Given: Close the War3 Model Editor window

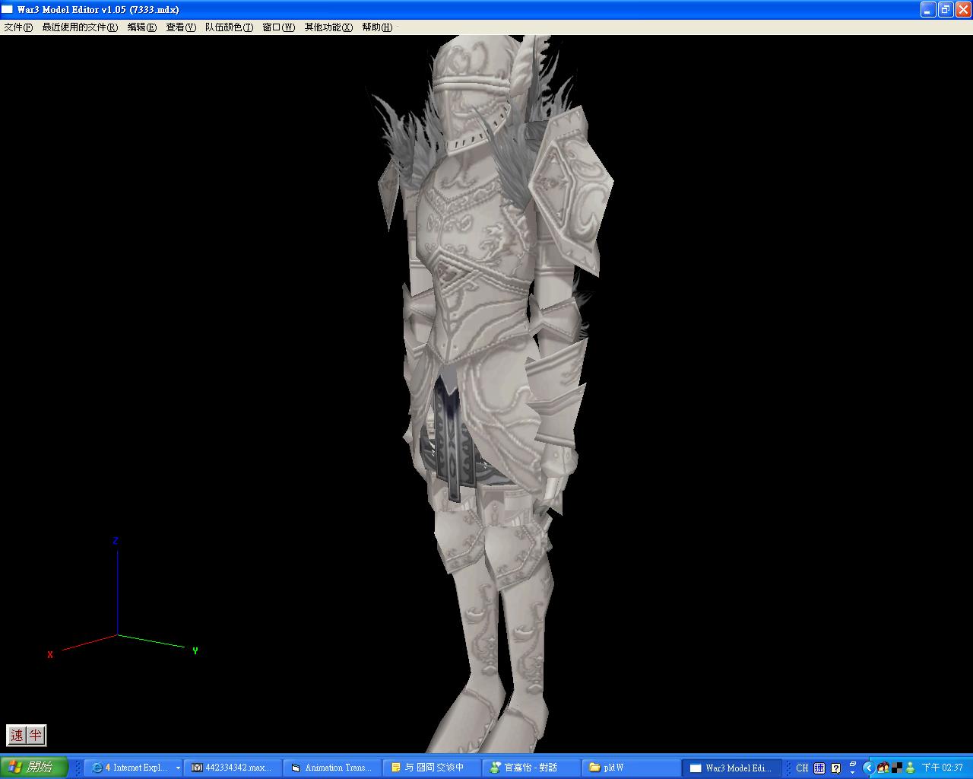Looking at the screenshot, I should tap(962, 9).
